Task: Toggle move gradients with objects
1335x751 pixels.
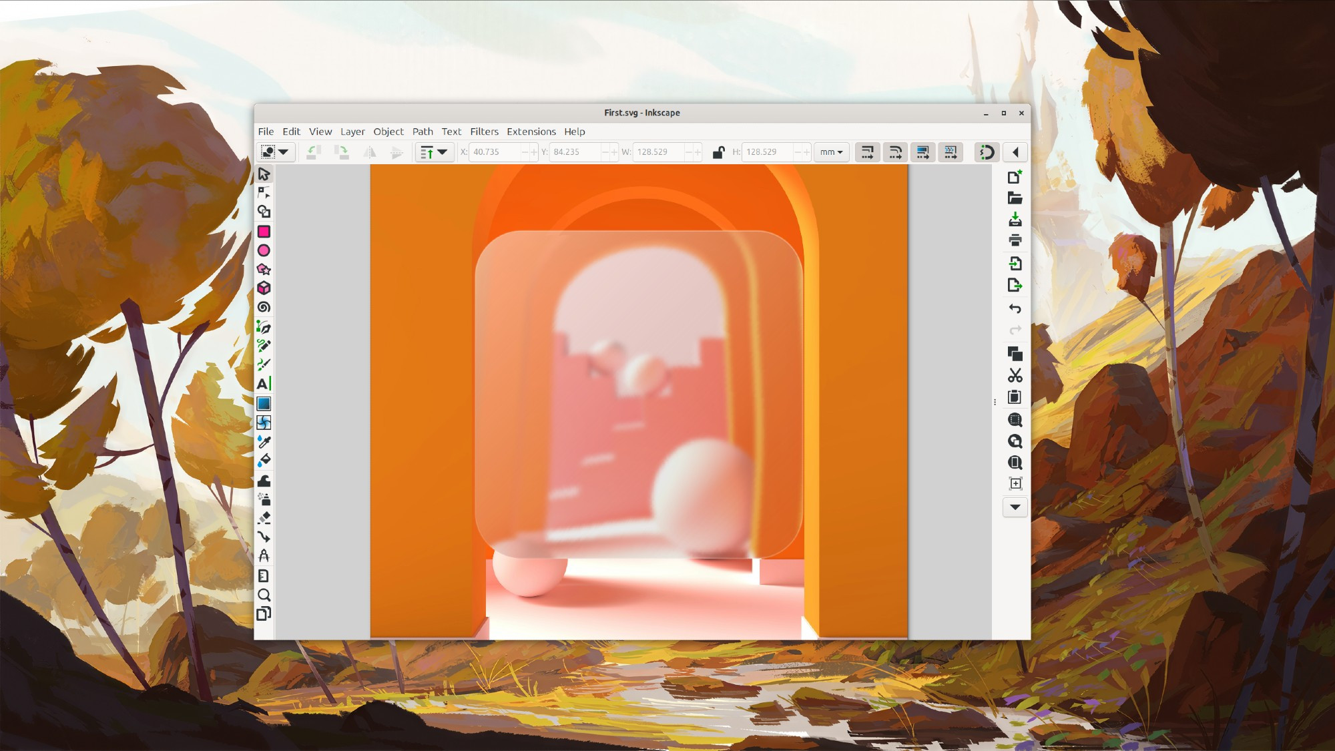Action: pos(923,152)
